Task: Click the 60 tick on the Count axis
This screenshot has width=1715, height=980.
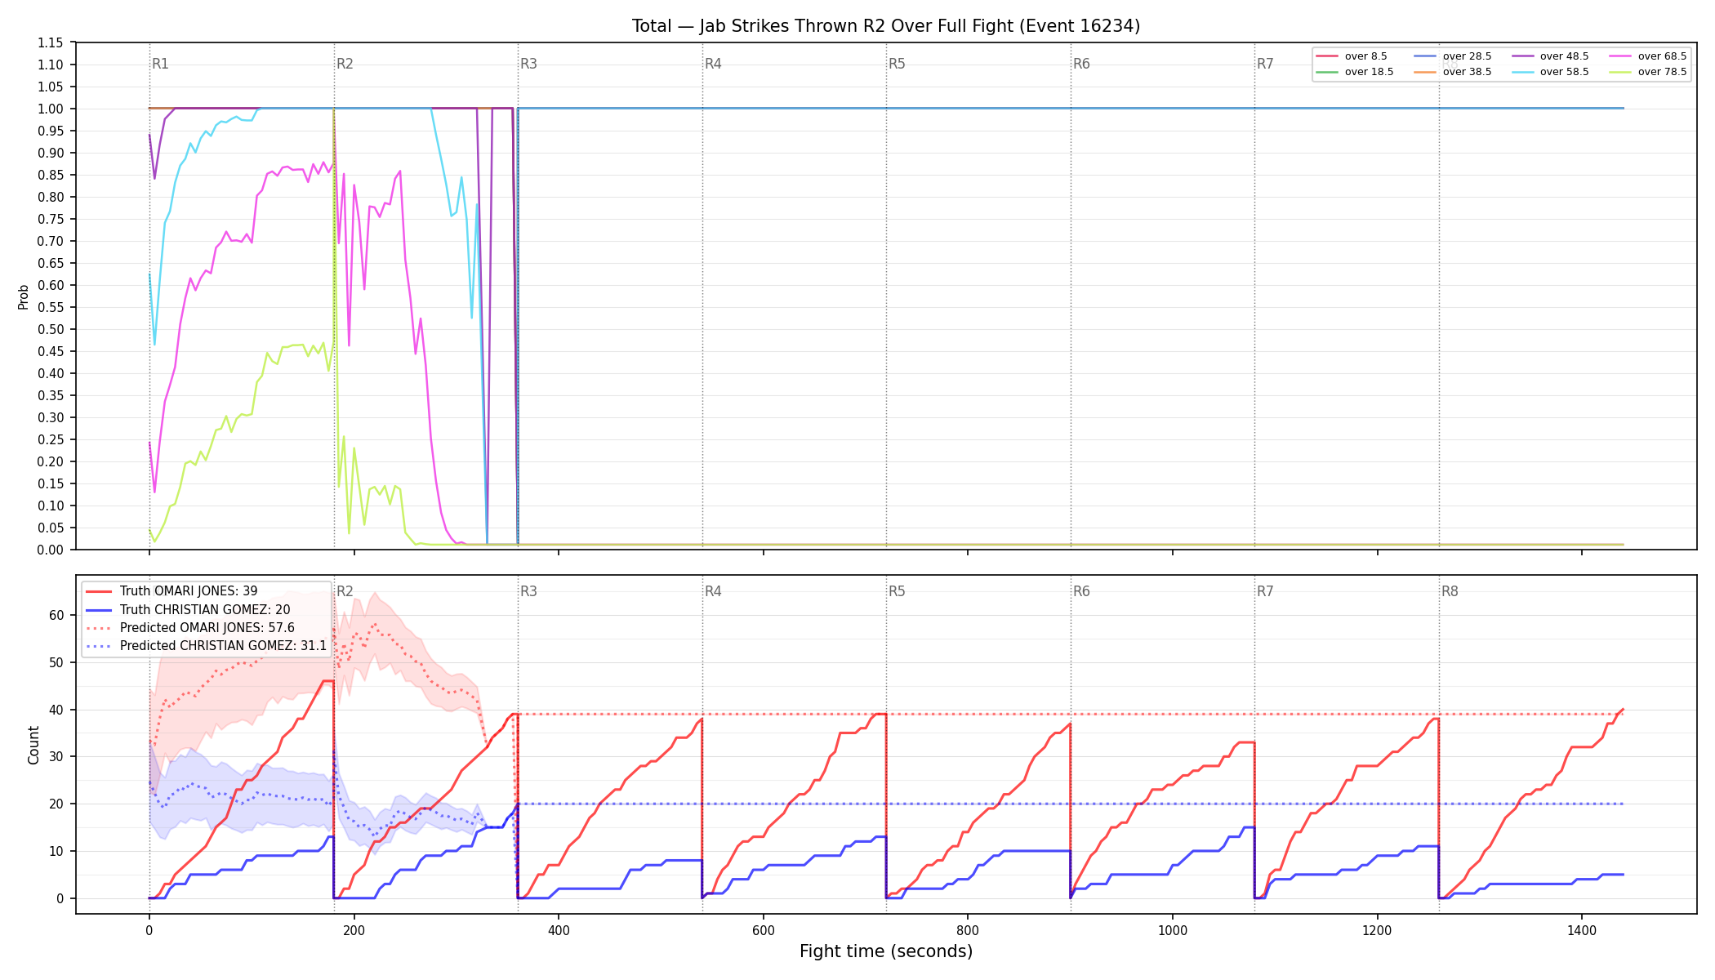Action: coord(56,615)
